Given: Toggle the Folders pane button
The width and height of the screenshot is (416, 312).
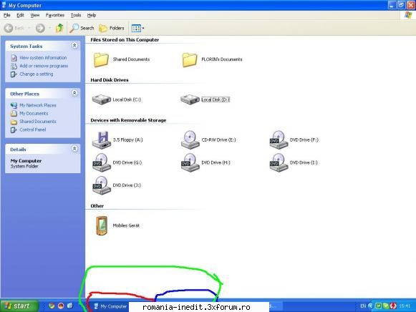Looking at the screenshot, I should pyautogui.click(x=112, y=28).
